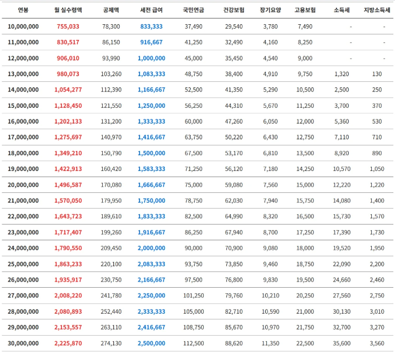Viewport: 395px width, 352px height.
Task: Select the 27,000,000 salary cell
Action: tap(23, 296)
